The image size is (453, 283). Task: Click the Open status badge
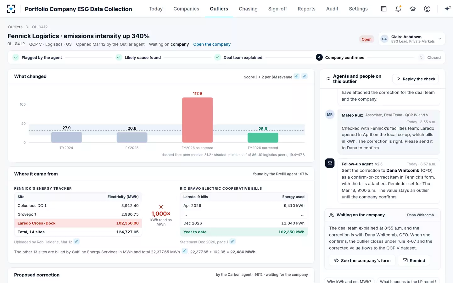point(366,39)
